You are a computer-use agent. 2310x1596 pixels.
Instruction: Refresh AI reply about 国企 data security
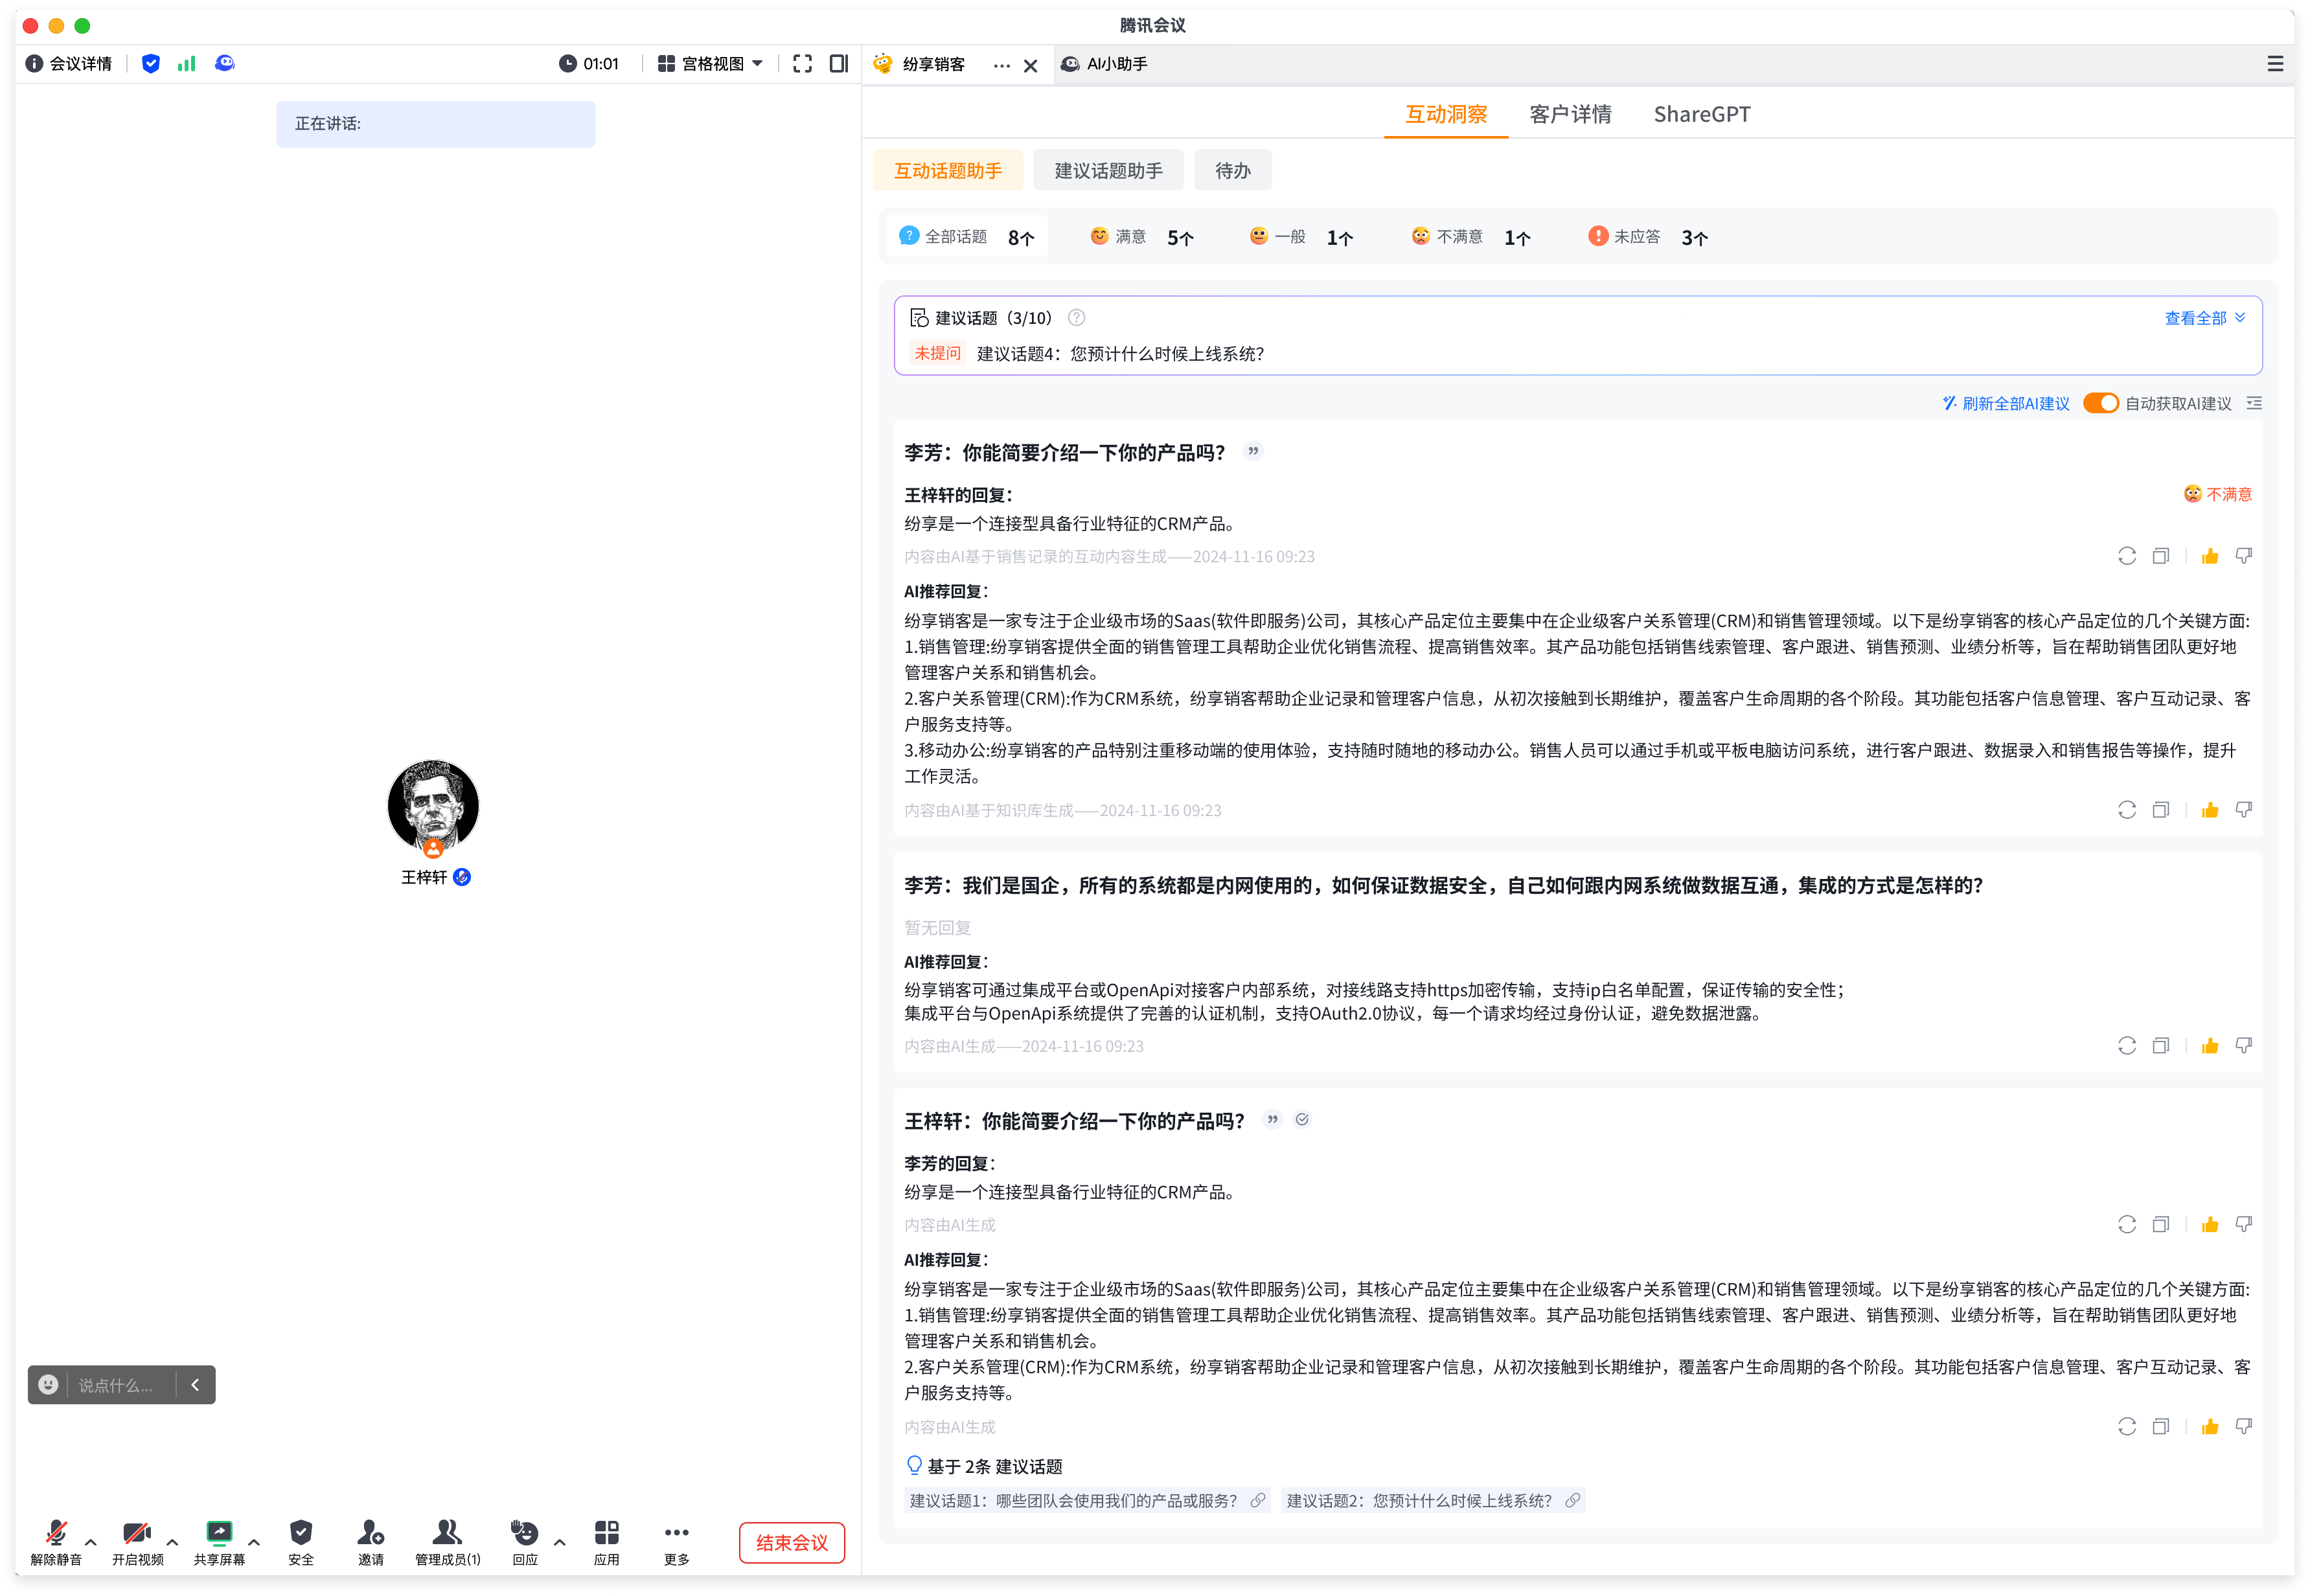tap(2127, 1046)
